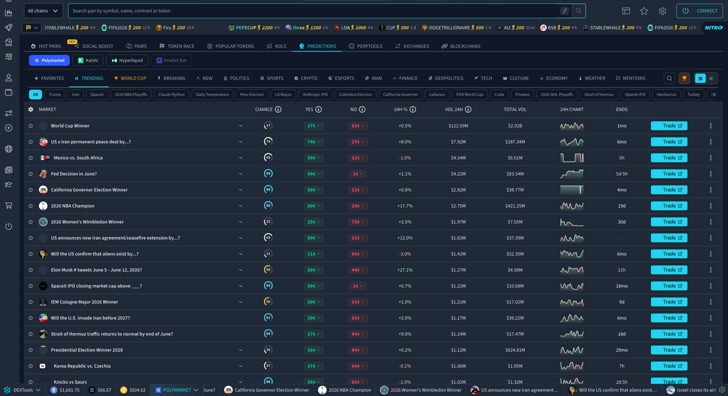Open the shopping cart icon in sidebar

tap(9, 205)
